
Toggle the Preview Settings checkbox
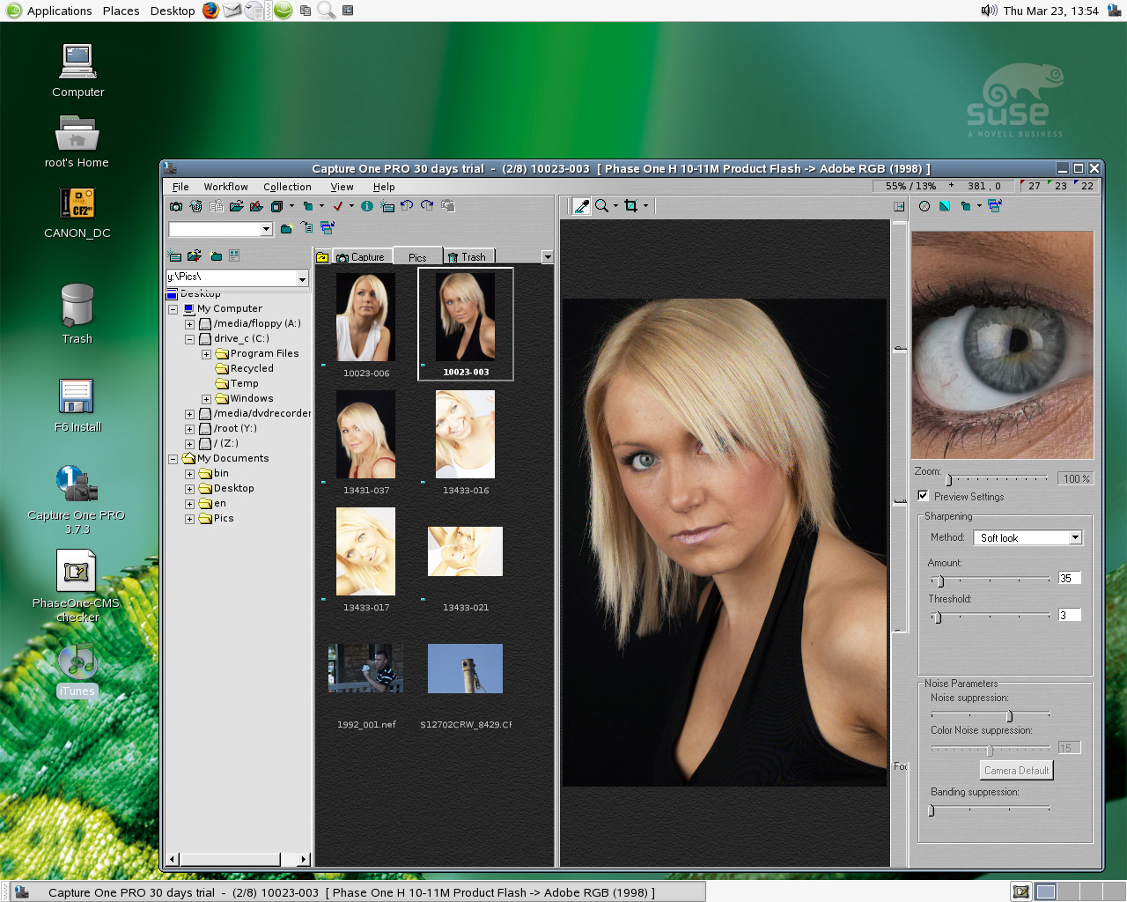923,496
